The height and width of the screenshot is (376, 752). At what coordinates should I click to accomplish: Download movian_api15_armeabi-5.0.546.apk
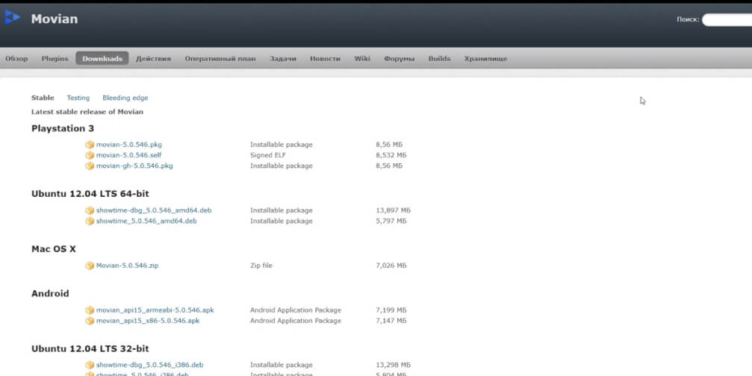click(155, 310)
